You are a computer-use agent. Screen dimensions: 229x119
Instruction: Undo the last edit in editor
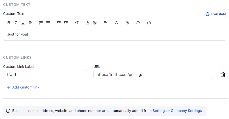[138, 23]
